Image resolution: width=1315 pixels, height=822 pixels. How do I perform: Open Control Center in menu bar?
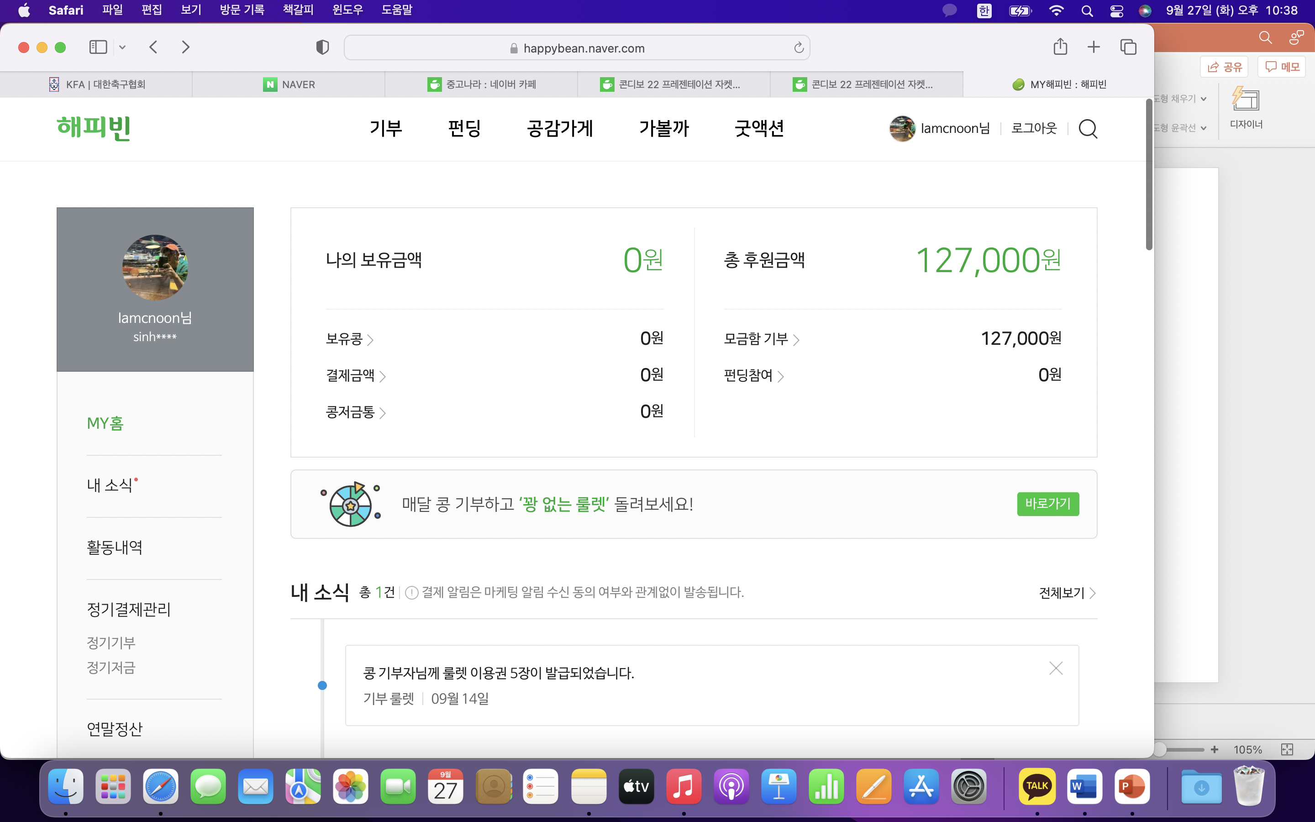pos(1116,11)
